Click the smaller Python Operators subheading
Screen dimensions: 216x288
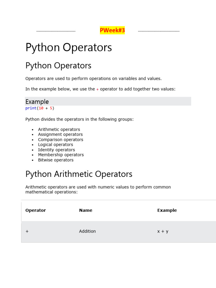click(x=58, y=66)
